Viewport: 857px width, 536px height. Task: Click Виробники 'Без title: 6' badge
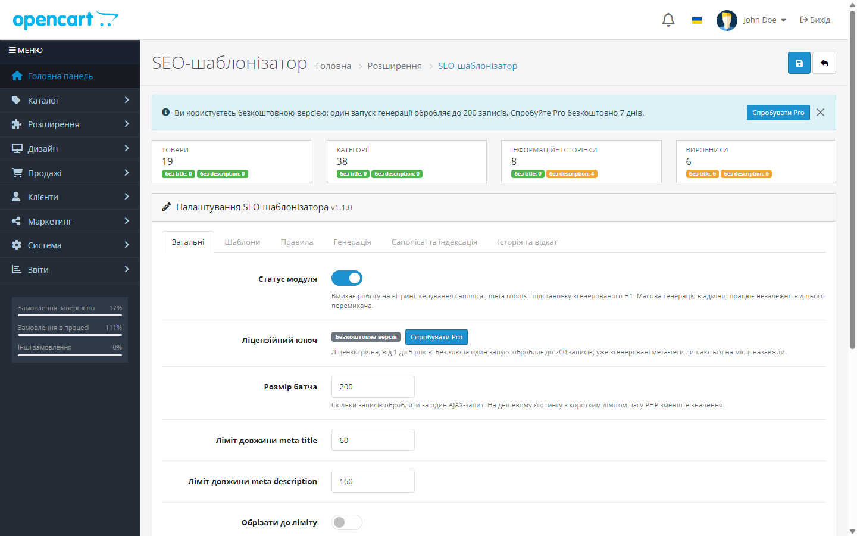703,174
